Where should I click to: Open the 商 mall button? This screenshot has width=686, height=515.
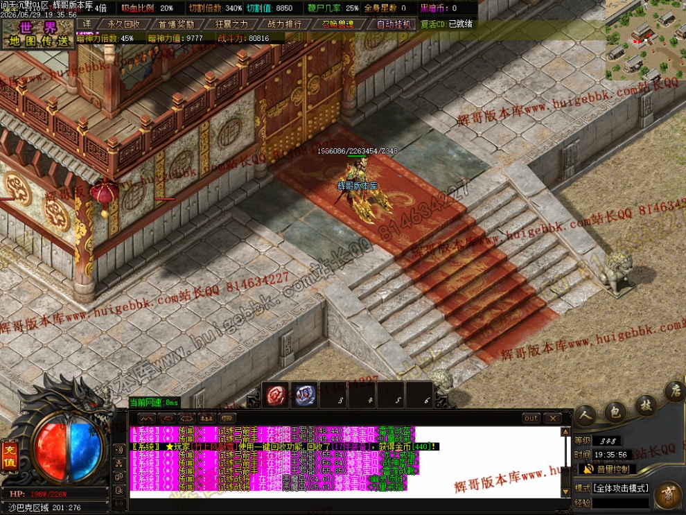click(668, 494)
